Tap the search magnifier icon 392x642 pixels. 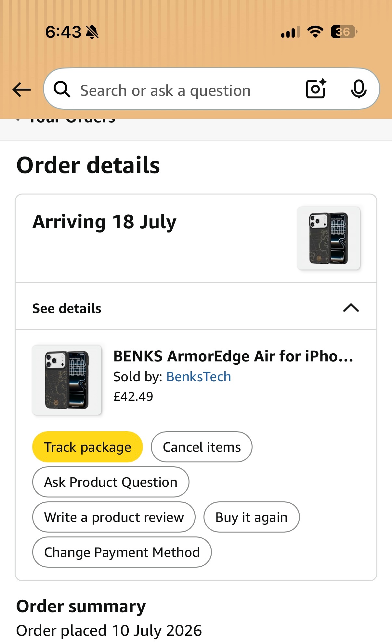point(62,89)
